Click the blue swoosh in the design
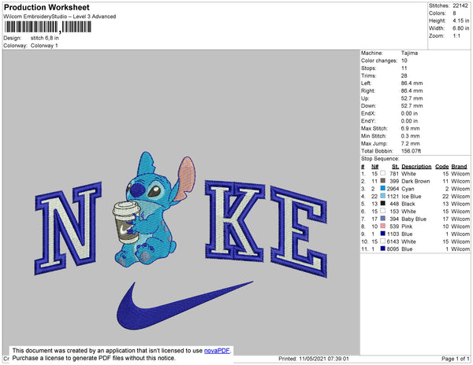The width and height of the screenshot is (473, 365). click(x=184, y=305)
